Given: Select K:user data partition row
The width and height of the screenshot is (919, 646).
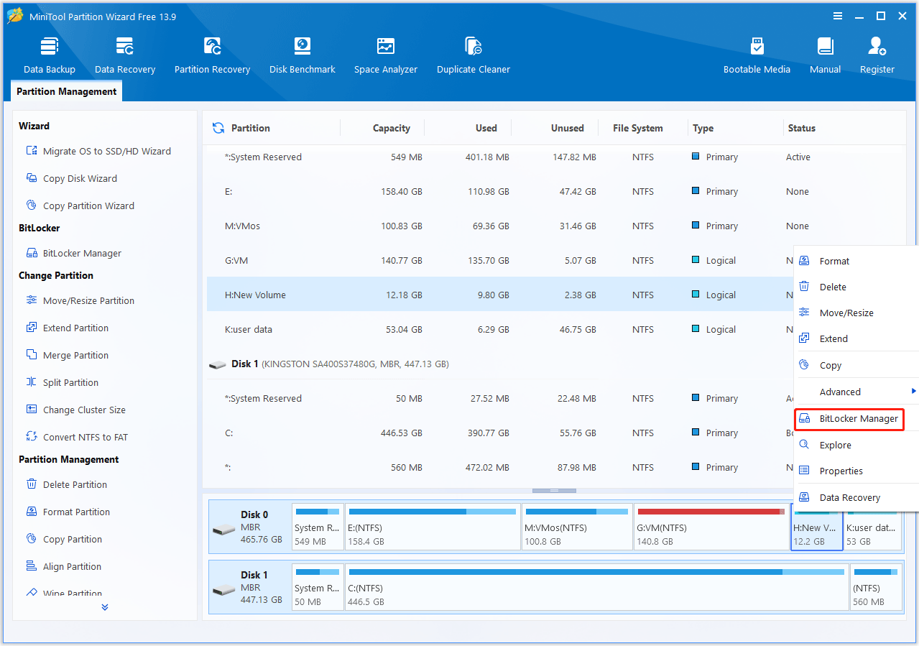Looking at the screenshot, I should pos(500,329).
